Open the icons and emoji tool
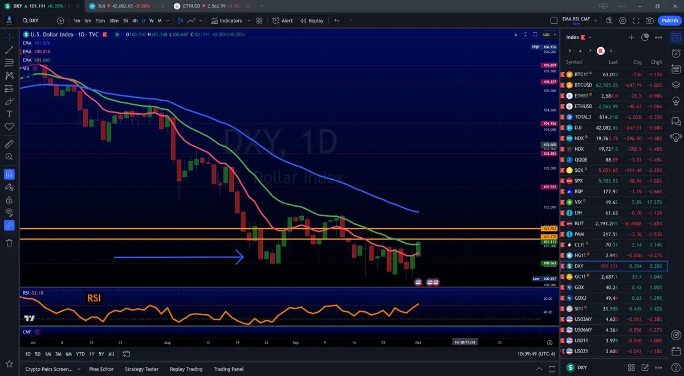Screen dimensions: 684x376 9,127
